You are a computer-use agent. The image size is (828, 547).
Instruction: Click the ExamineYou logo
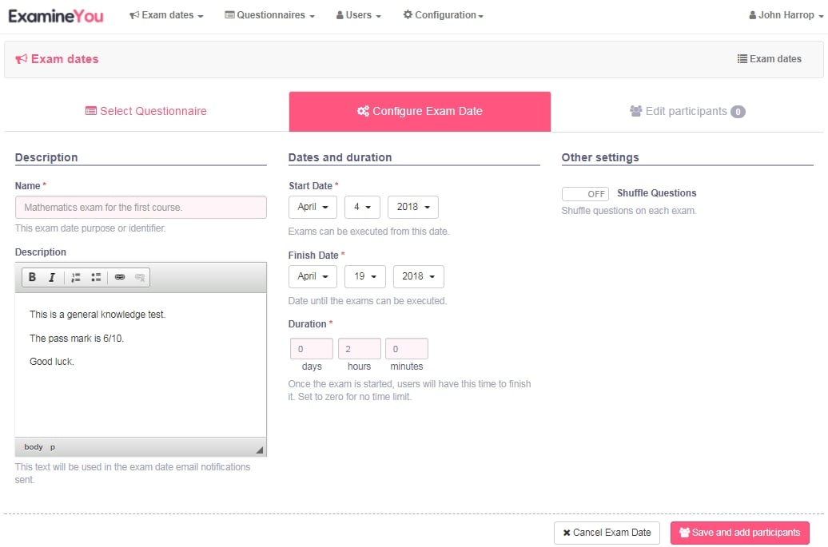(x=56, y=15)
